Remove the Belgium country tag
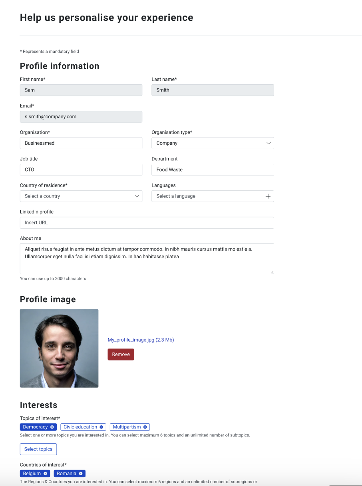Image resolution: width=362 pixels, height=486 pixels. click(45, 474)
